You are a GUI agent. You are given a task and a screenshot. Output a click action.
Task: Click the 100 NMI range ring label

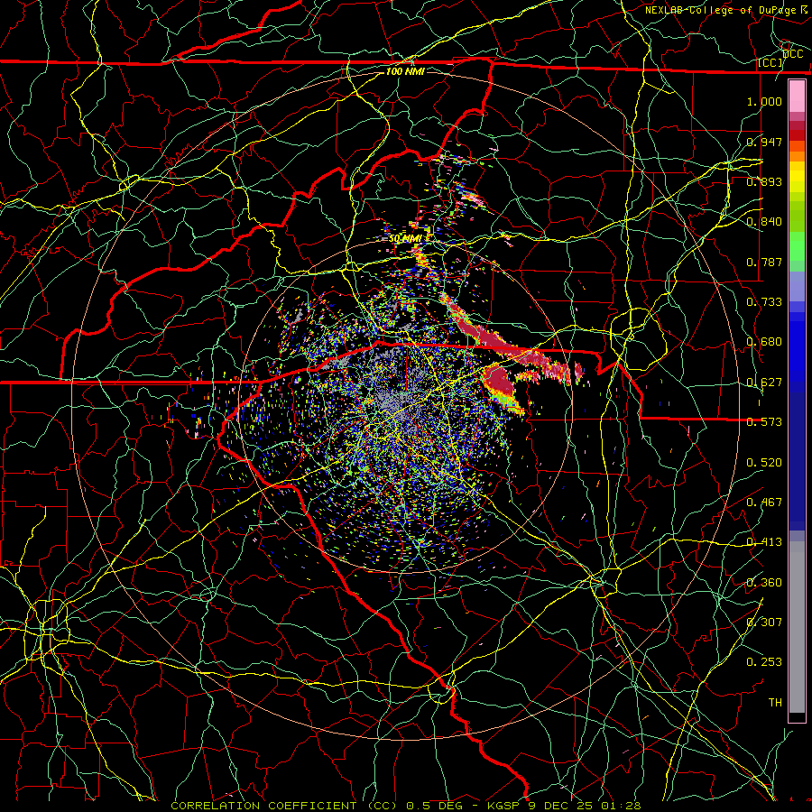pos(405,71)
